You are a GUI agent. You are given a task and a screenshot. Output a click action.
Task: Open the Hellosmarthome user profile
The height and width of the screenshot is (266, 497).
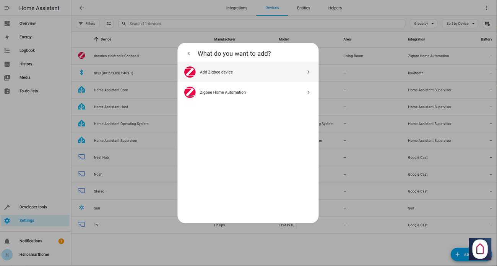[x=34, y=255]
